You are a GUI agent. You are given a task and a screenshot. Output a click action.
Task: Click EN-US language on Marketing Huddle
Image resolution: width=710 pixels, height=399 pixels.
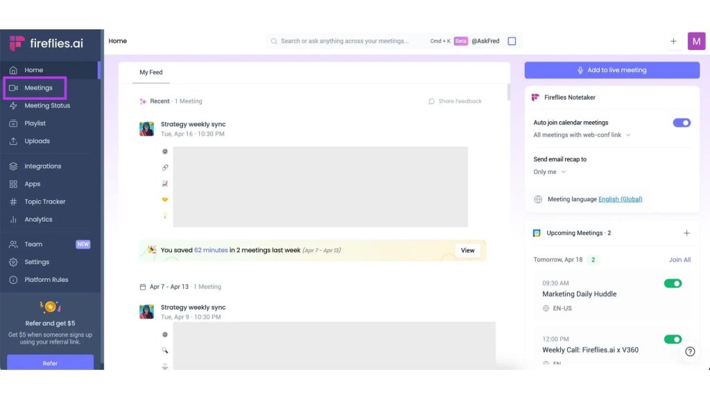[x=562, y=308]
